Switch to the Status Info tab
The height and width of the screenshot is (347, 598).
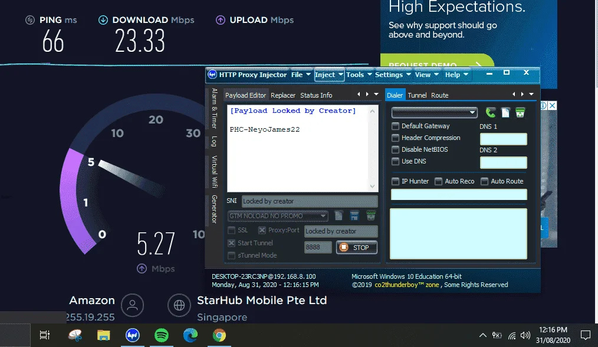(316, 95)
